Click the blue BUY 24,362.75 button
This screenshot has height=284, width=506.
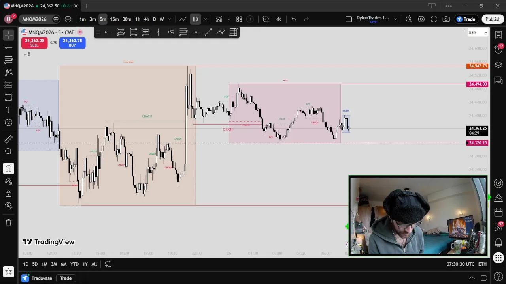pos(72,43)
